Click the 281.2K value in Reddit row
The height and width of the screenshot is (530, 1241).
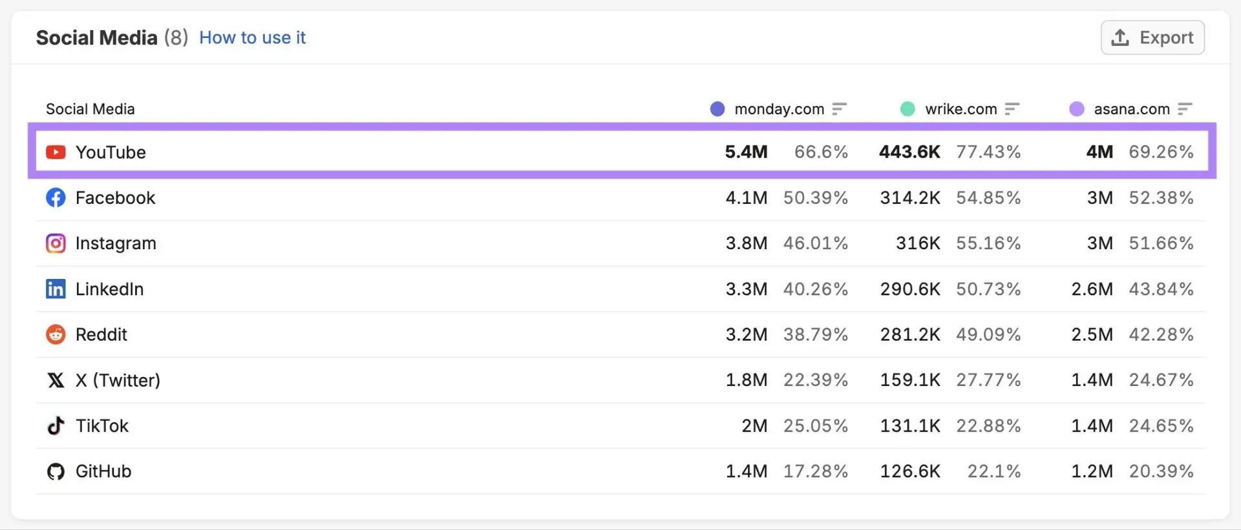tap(910, 334)
